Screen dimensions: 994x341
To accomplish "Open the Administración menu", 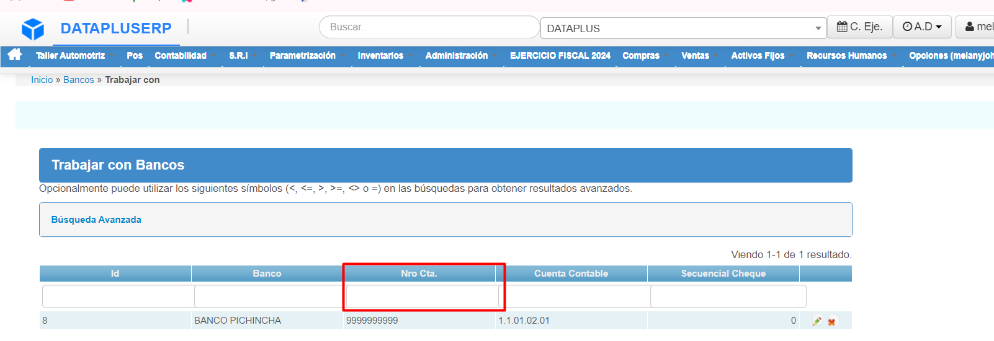I will (x=457, y=56).
